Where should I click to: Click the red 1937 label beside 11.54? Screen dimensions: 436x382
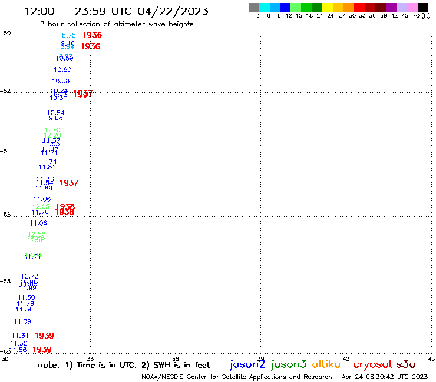[69, 183]
